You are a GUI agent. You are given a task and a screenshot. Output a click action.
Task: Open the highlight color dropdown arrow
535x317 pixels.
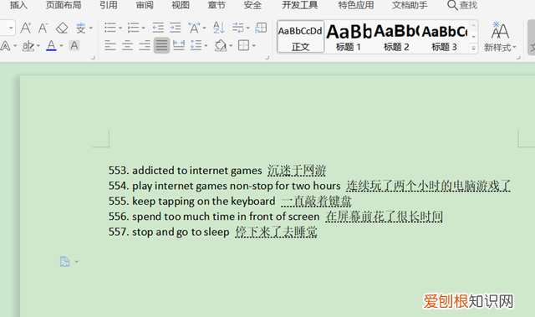coord(38,46)
